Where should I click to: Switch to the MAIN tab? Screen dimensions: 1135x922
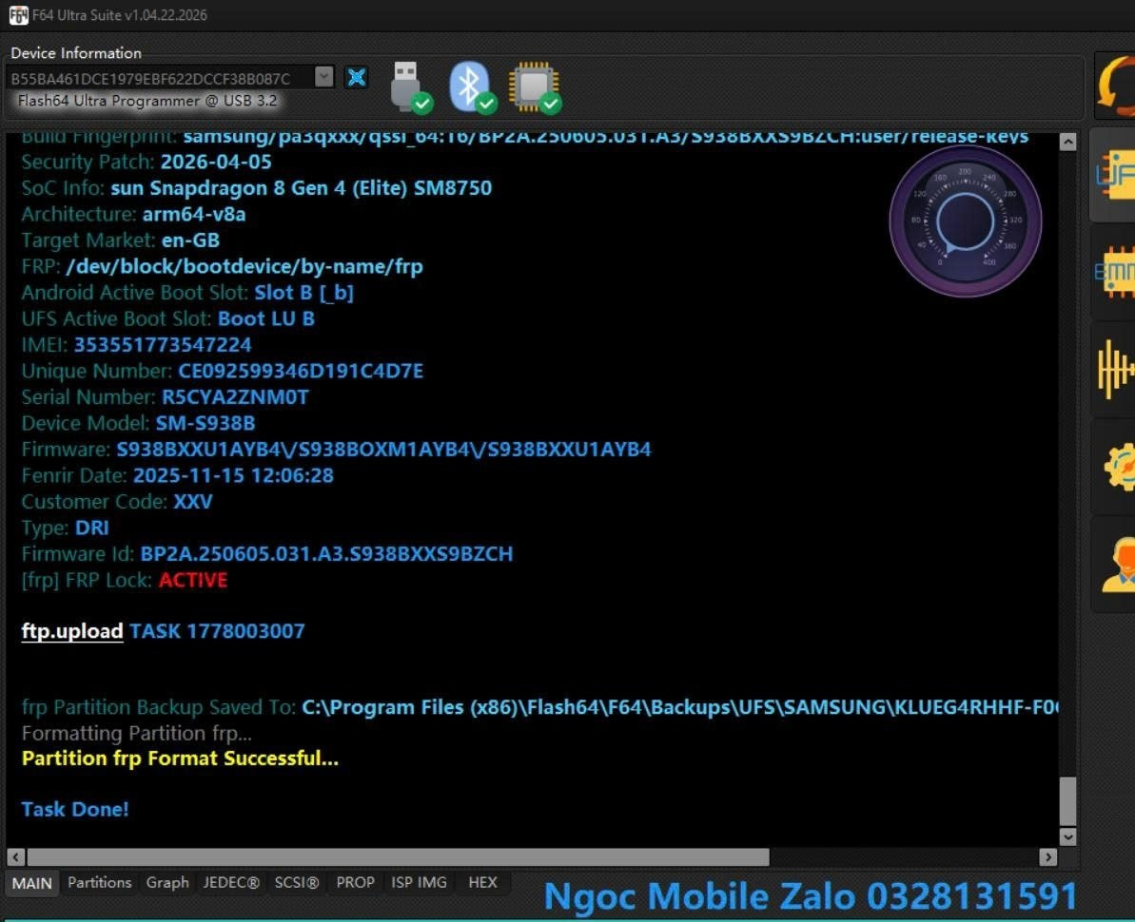click(x=31, y=883)
